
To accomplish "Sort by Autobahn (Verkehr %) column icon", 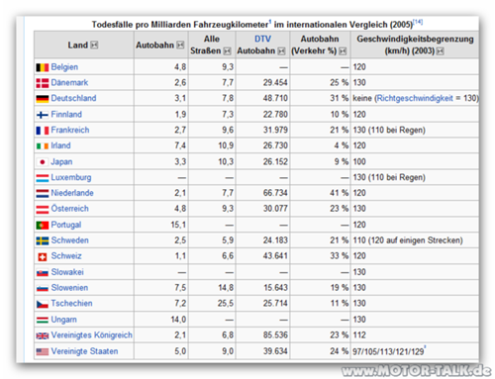I will (x=343, y=50).
